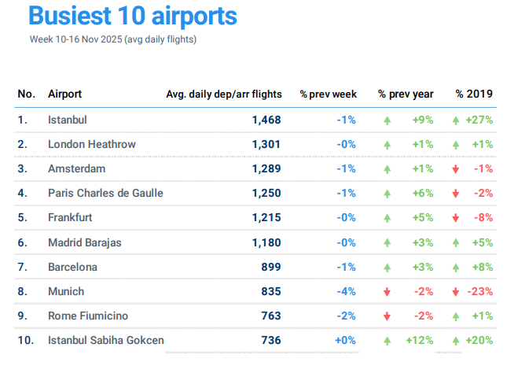Click the red down arrow beside Amsterdam -1%
Screen dimensions: 518x366
[456, 169]
